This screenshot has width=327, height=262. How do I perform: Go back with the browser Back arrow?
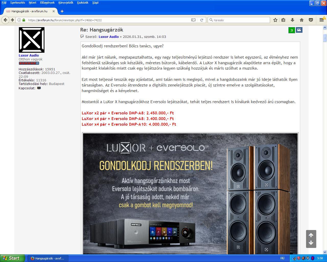(5, 20)
